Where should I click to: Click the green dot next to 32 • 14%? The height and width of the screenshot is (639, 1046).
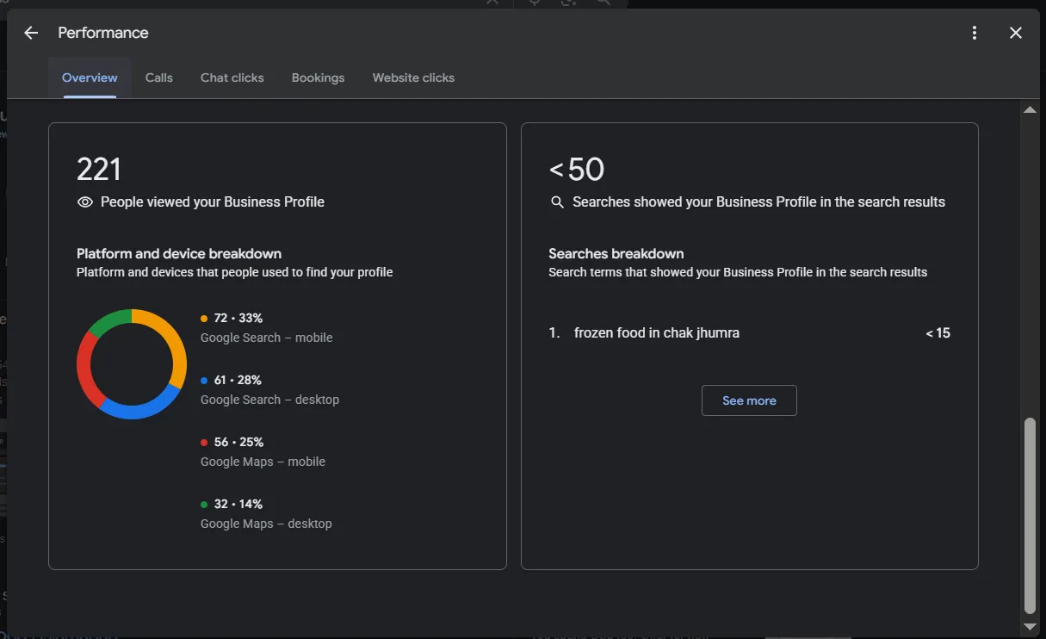pyautogui.click(x=204, y=505)
